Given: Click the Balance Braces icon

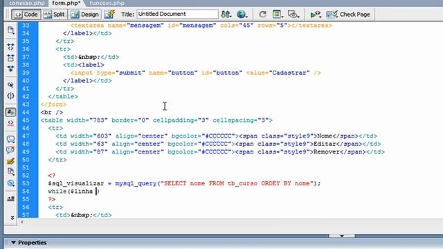Looking at the screenshot, I should (10, 96).
